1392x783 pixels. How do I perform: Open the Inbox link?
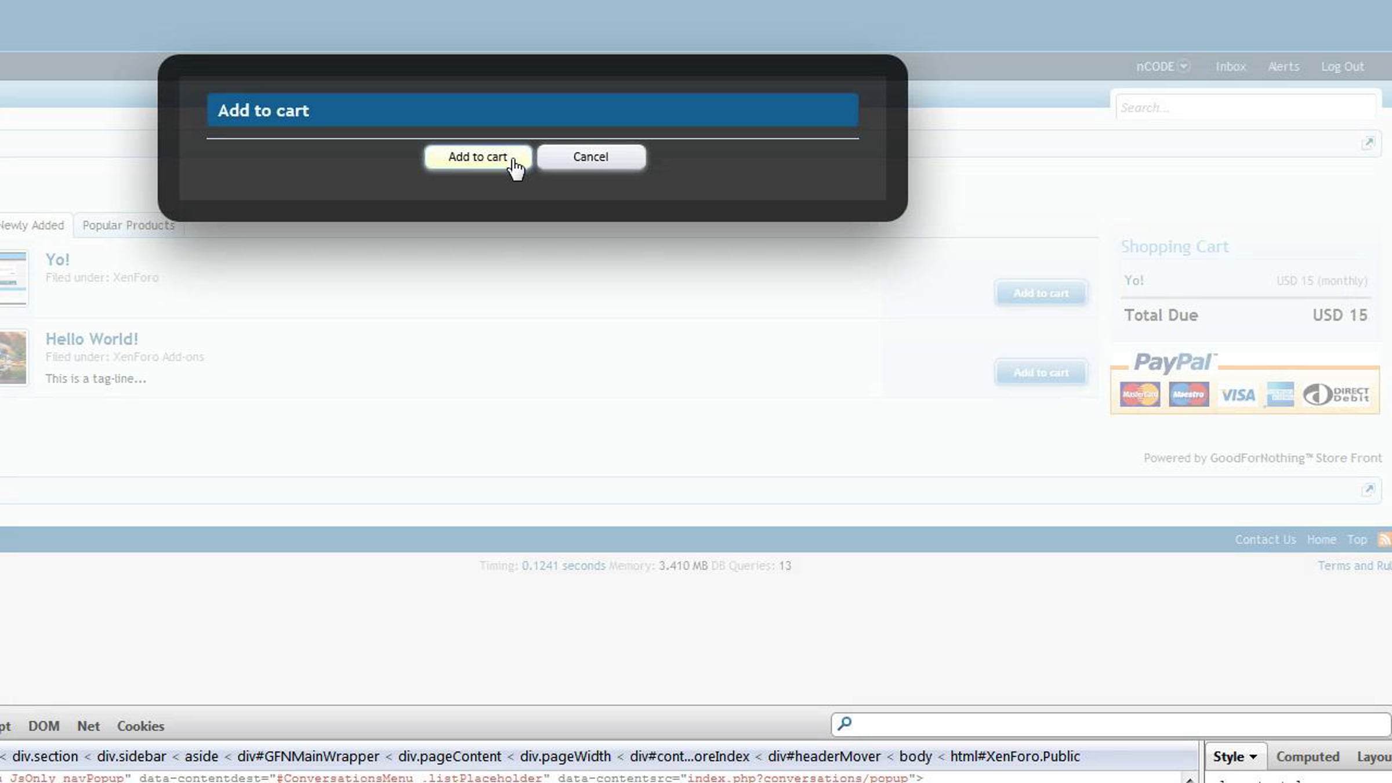click(1230, 67)
